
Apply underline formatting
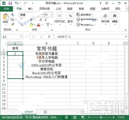pyautogui.click(x=31, y=19)
